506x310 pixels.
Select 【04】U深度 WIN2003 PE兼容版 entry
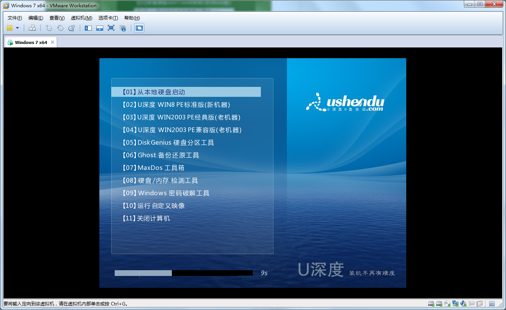(181, 130)
